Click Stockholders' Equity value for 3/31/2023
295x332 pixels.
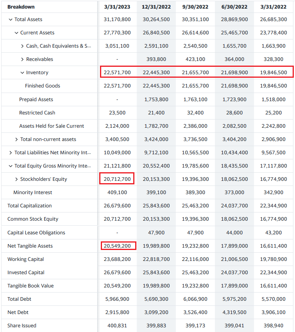coord(117,179)
